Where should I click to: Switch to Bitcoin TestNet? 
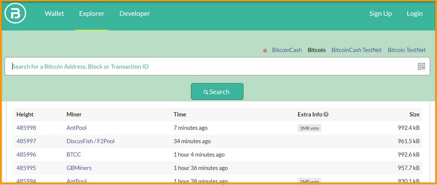(x=406, y=50)
